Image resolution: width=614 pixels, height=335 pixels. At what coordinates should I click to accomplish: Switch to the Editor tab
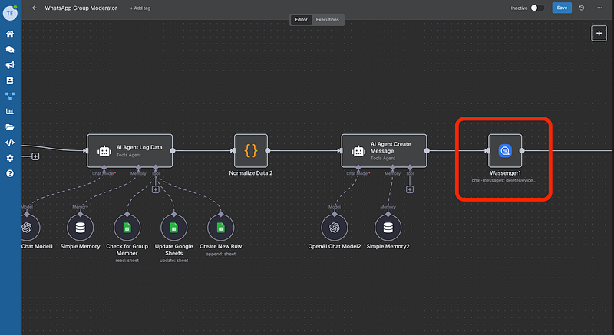[x=302, y=20]
